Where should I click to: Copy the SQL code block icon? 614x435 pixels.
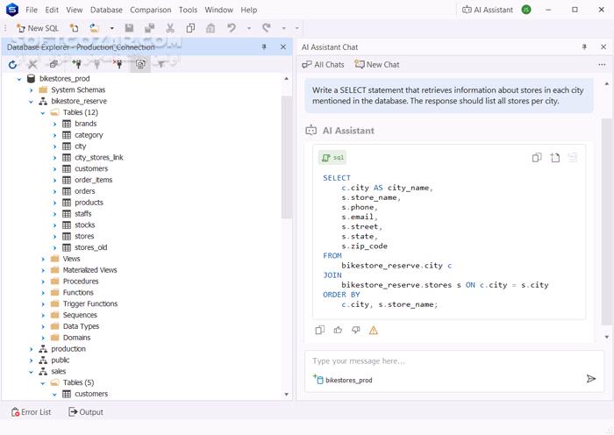[537, 157]
